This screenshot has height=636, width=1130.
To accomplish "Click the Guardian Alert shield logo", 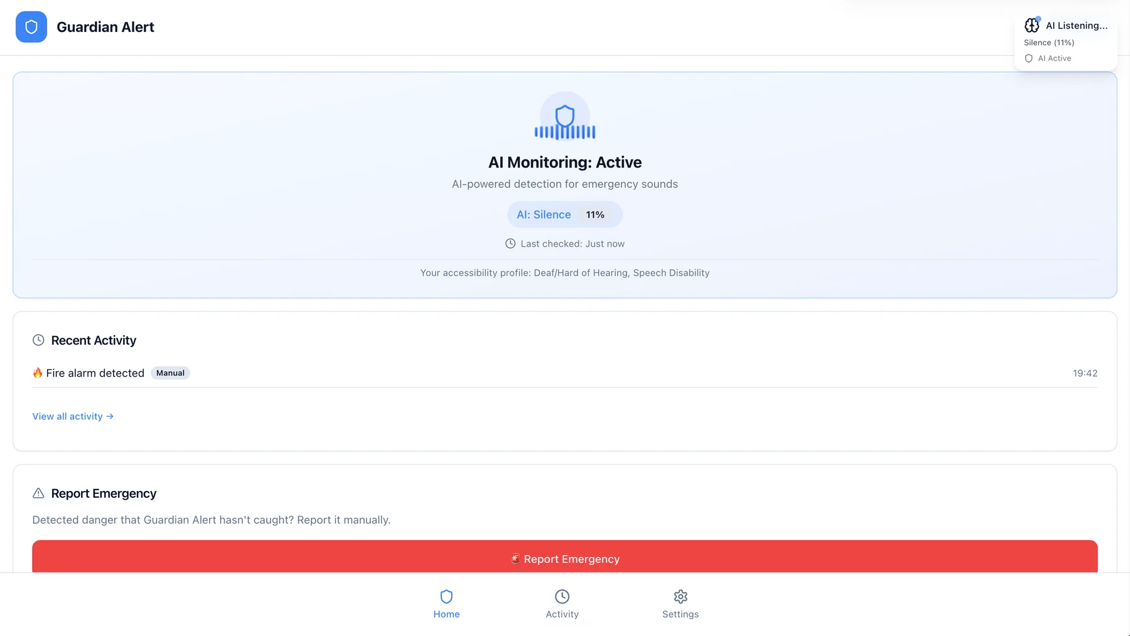I will click(x=31, y=27).
